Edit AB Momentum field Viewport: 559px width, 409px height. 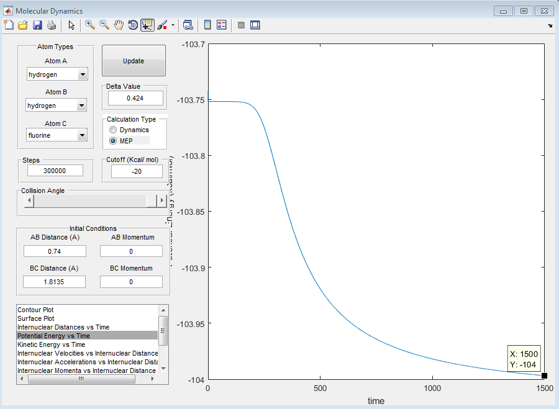click(x=131, y=251)
